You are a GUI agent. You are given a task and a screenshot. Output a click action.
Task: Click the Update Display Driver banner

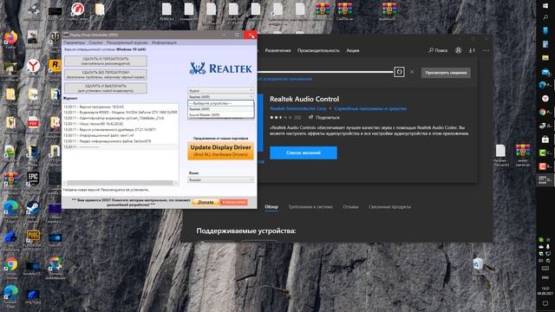pos(220,151)
